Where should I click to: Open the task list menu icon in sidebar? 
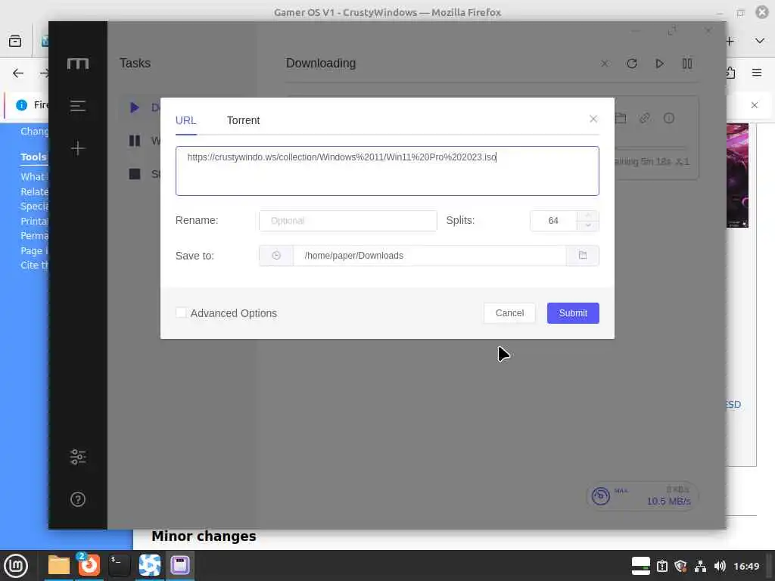coord(78,106)
